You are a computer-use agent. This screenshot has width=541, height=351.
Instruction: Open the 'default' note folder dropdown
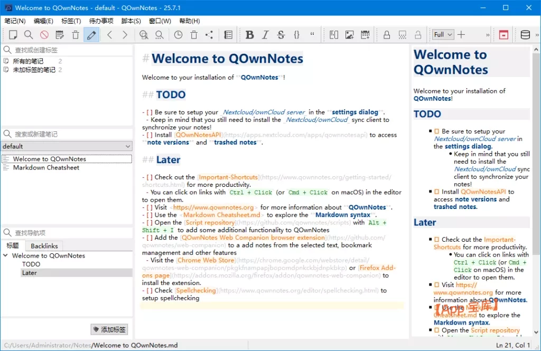click(x=67, y=146)
